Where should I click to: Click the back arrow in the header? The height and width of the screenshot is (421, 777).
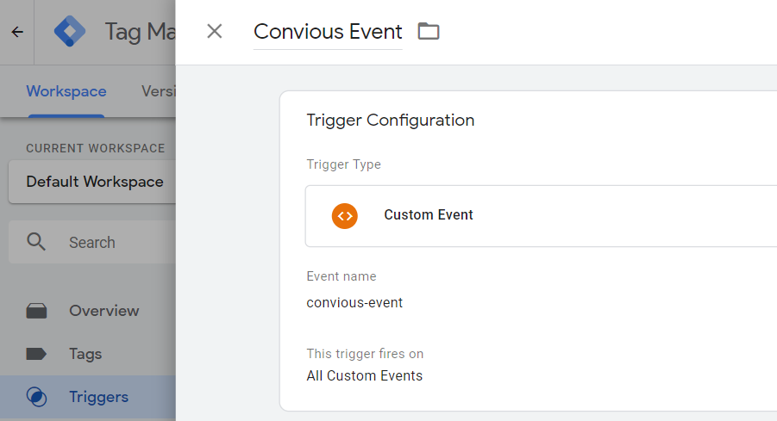pos(17,32)
